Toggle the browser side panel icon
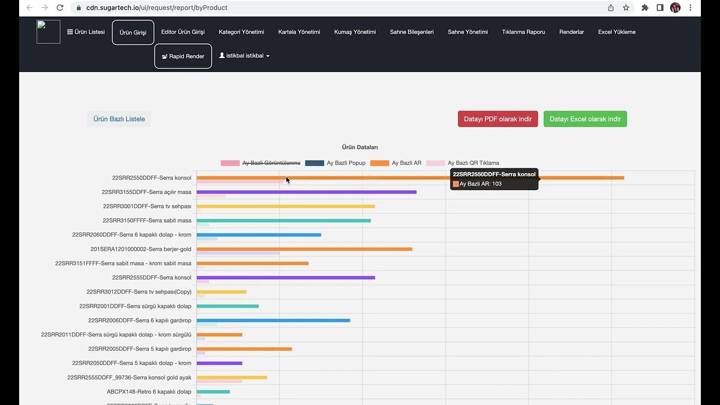The height and width of the screenshot is (405, 720). pyautogui.click(x=660, y=8)
